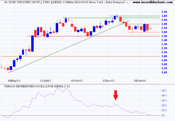Click the 0% oscillator axis value
The height and width of the screenshot is (121, 175).
click(x=163, y=115)
